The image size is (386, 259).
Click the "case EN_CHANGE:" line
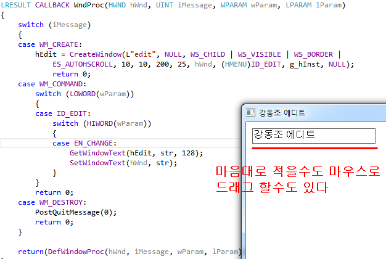(x=84, y=143)
